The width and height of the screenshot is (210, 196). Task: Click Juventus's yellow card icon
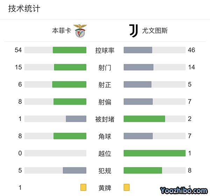point(127,188)
